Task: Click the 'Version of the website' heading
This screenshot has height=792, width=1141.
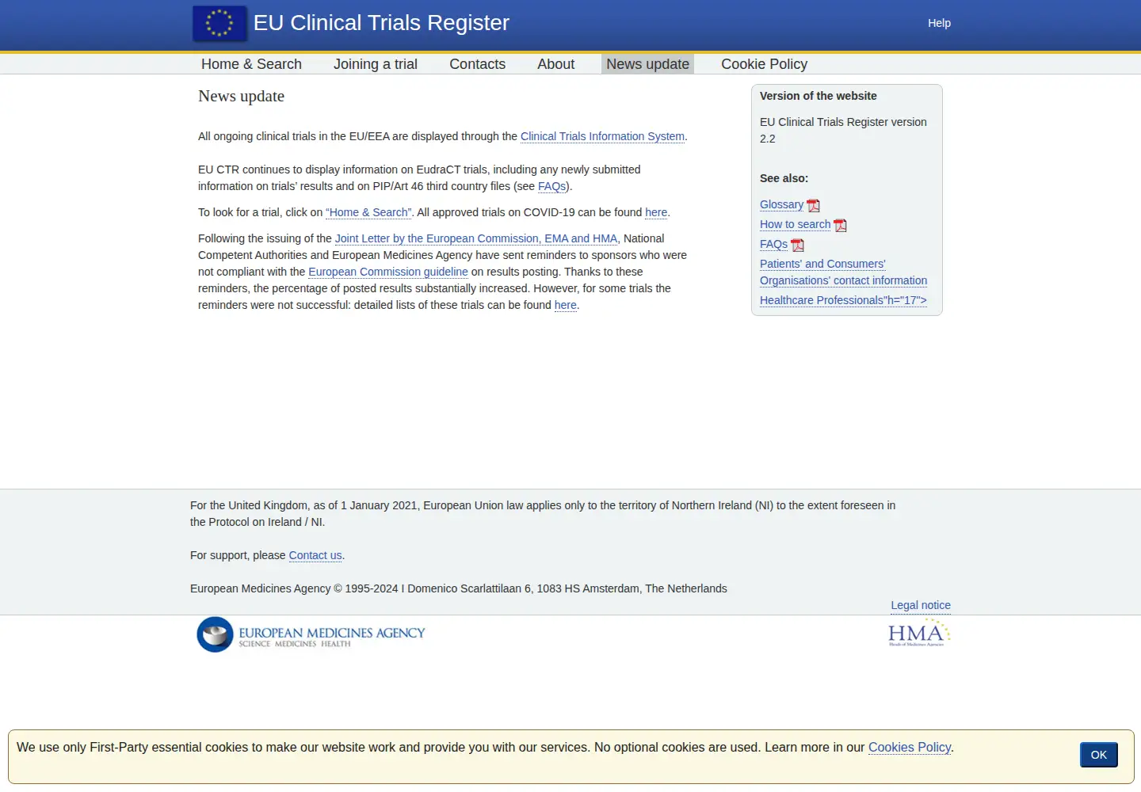Action: 819,96
